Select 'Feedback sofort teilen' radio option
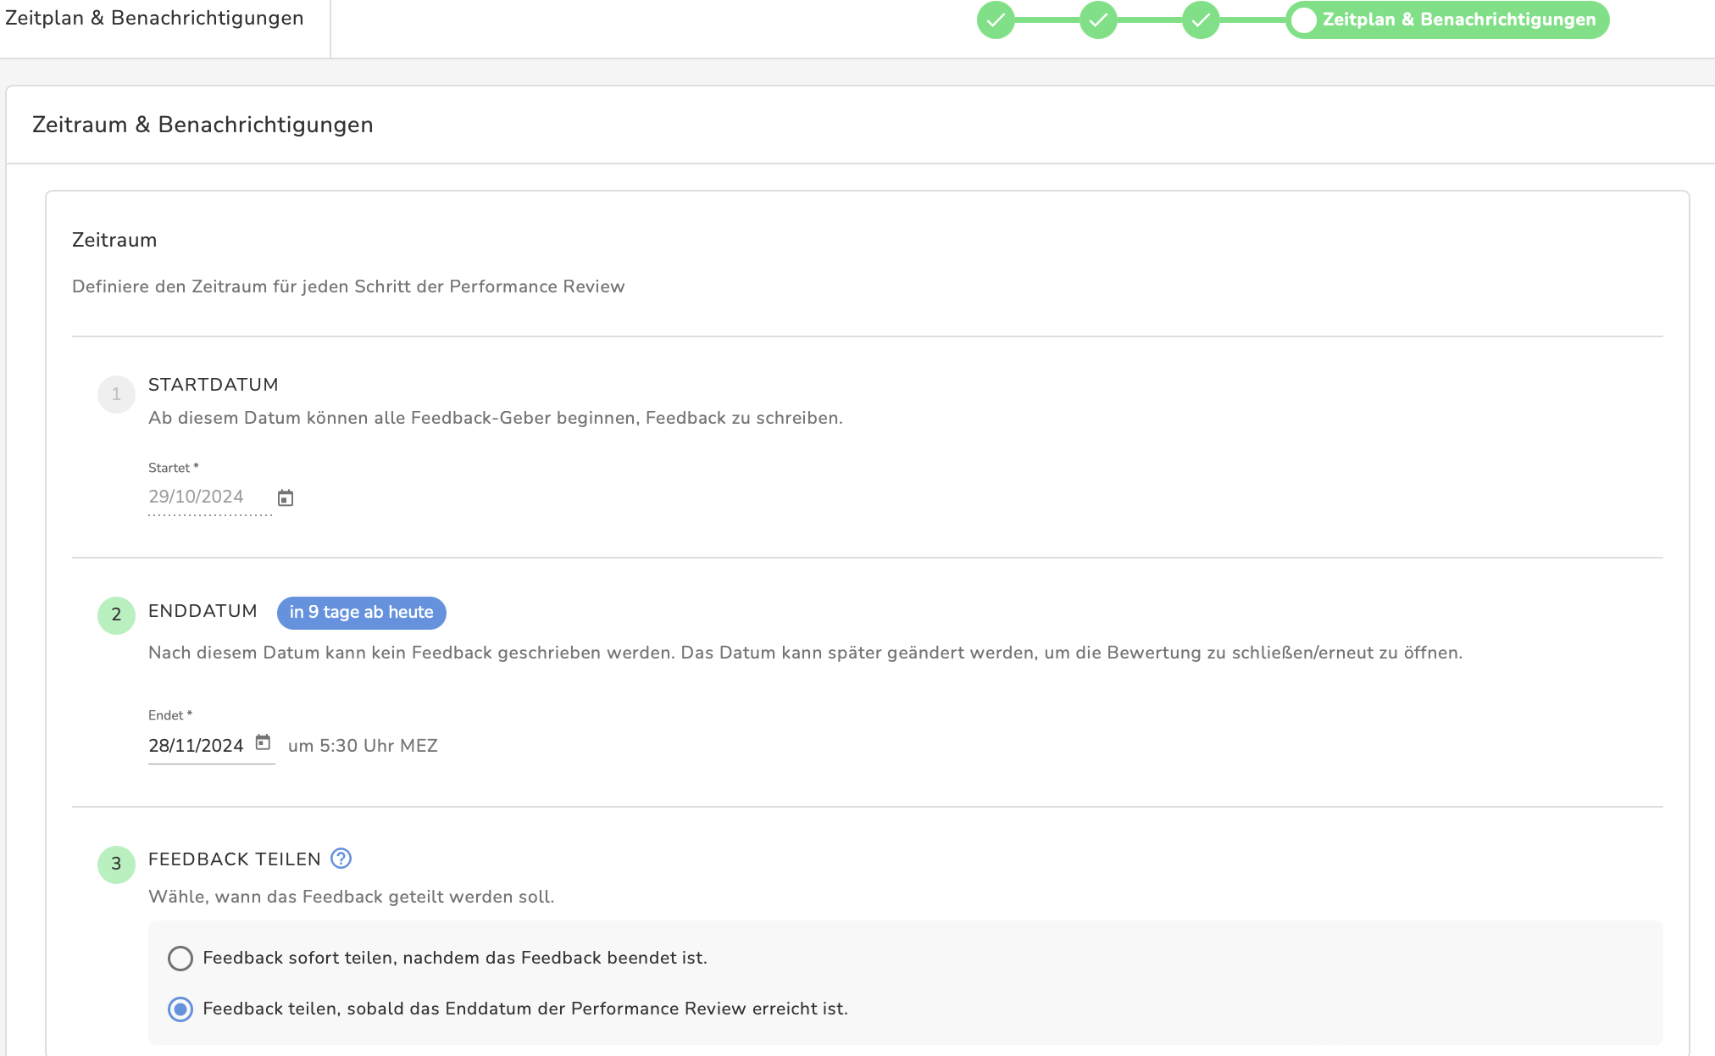The image size is (1715, 1056). click(x=180, y=959)
